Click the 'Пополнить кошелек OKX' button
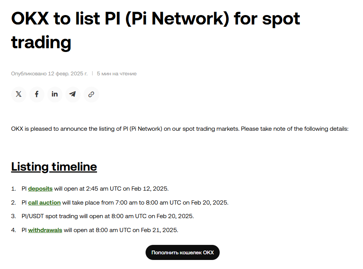This screenshot has width=363, height=269. (x=182, y=252)
